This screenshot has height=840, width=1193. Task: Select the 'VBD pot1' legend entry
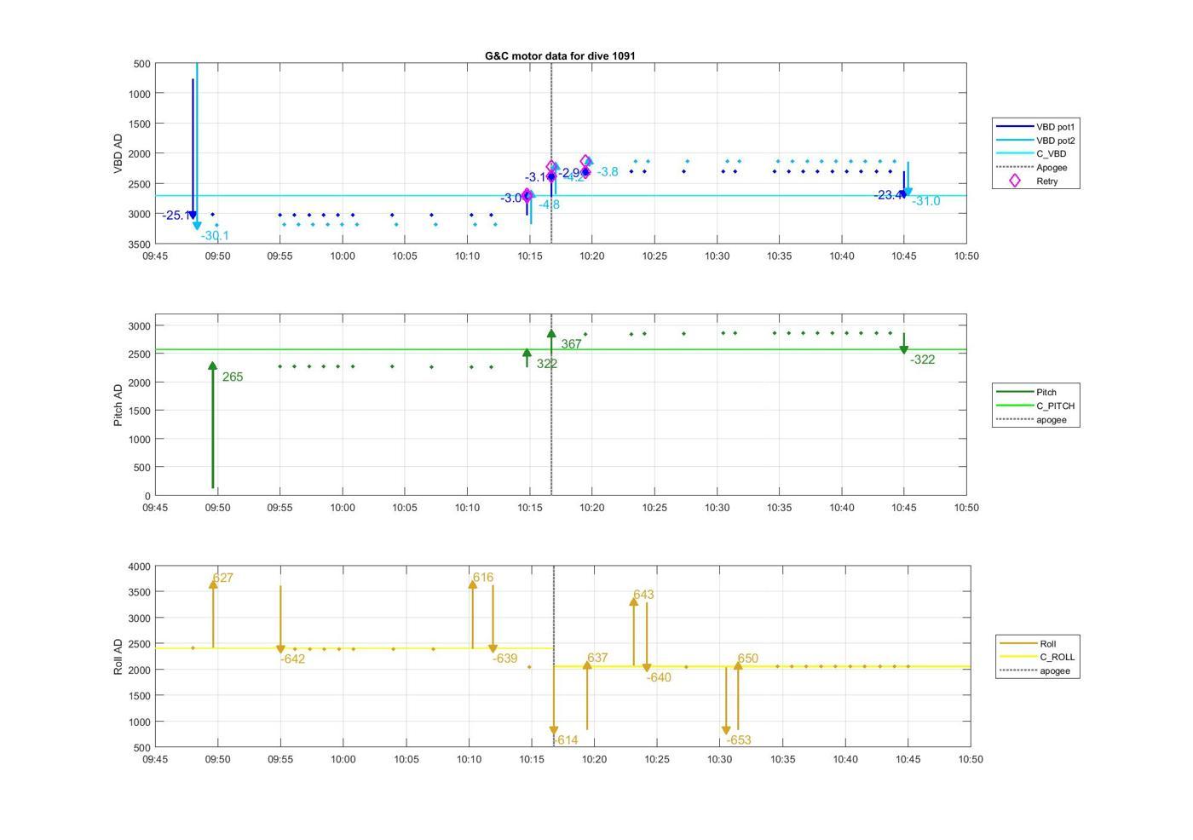tap(1036, 127)
